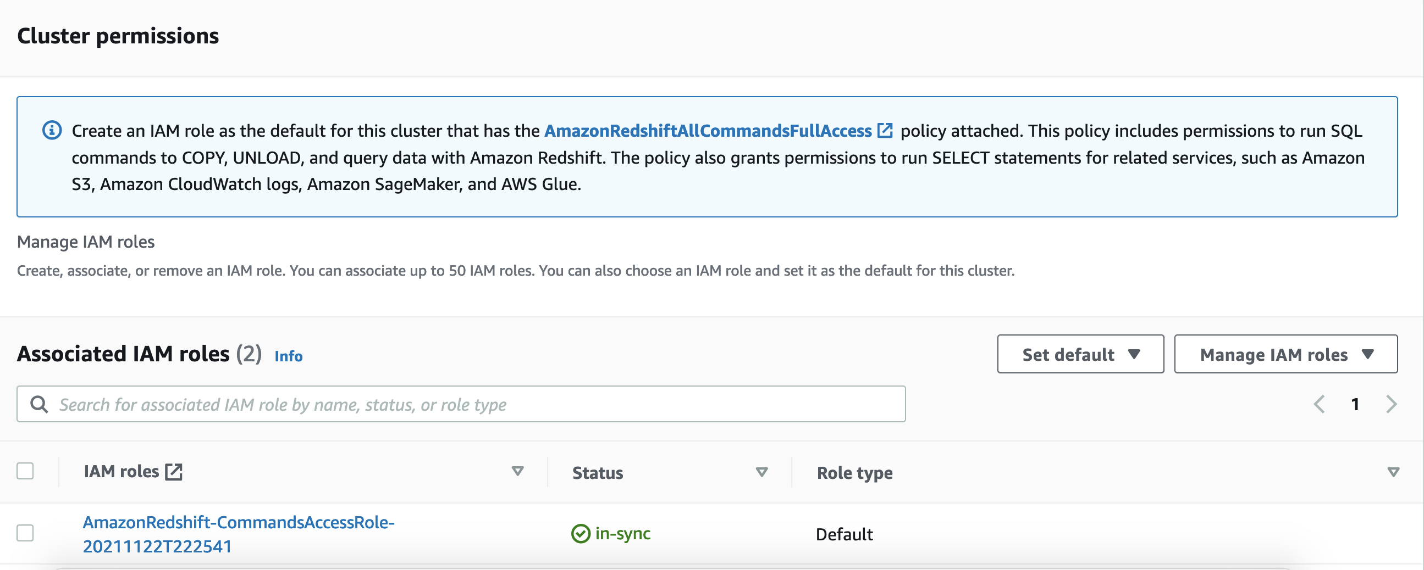Open the AmazonRedshift-CommandsAccessRole-20211122T222541 role link
This screenshot has height=570, width=1424.
pyautogui.click(x=238, y=534)
